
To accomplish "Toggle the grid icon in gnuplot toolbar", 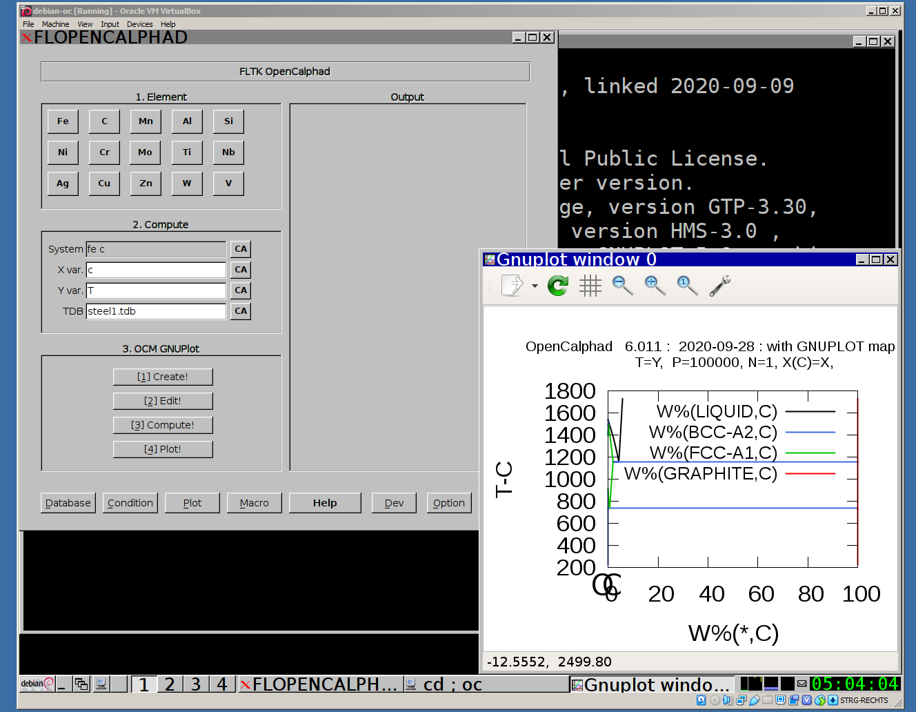I will (x=590, y=285).
